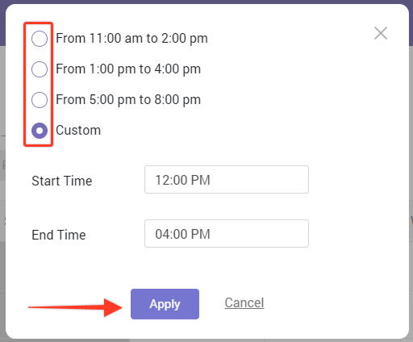Click the 'From 11:00 am to 2:00 pm' label text
Viewport: 413px width, 342px height.
(131, 39)
